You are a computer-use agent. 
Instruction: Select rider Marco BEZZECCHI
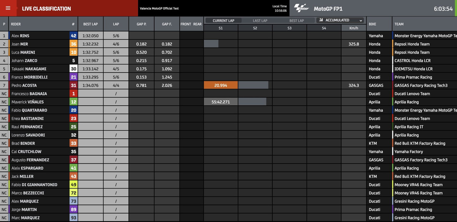tap(28, 193)
